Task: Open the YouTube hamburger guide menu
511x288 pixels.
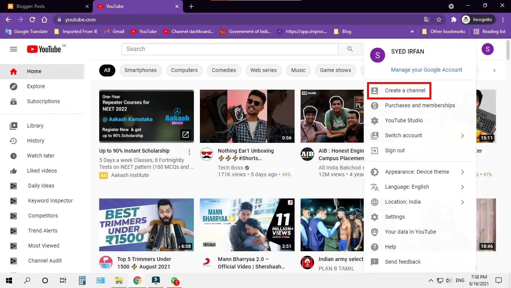Action: (14, 49)
